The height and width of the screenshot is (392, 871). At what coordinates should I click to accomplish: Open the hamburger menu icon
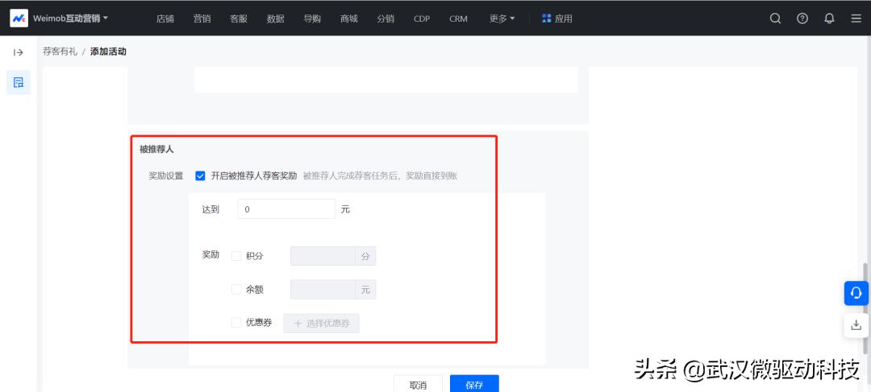point(856,19)
